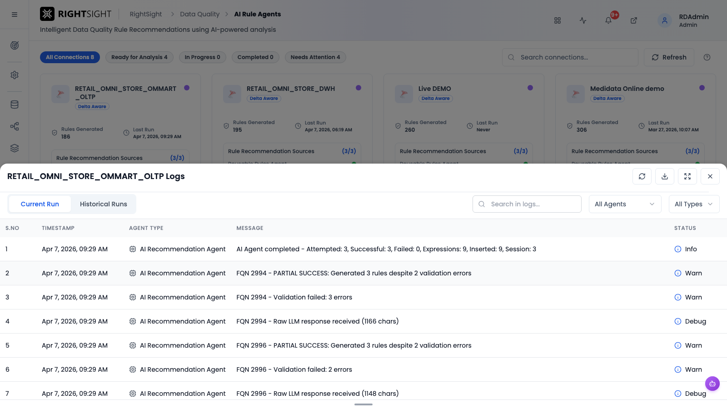Toggle the hamburger menu sidebar
The image size is (727, 409).
point(15,15)
